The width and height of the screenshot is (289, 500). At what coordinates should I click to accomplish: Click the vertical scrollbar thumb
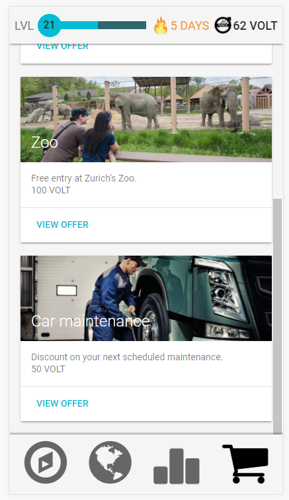278,316
